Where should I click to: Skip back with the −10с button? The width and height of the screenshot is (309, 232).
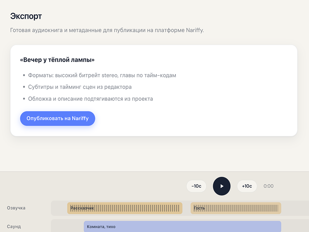tap(196, 186)
